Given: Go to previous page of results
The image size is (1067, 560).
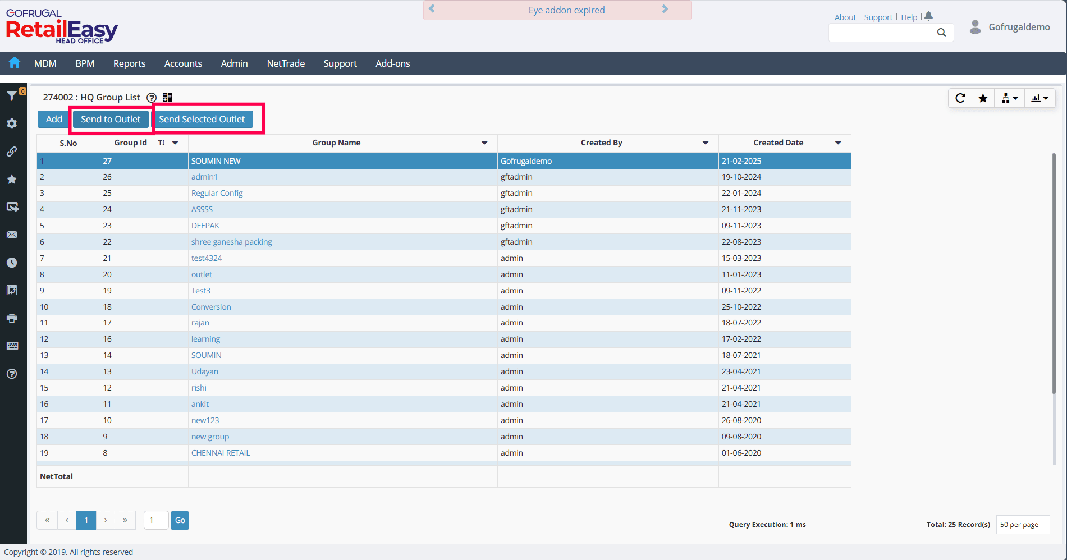Looking at the screenshot, I should pos(67,520).
